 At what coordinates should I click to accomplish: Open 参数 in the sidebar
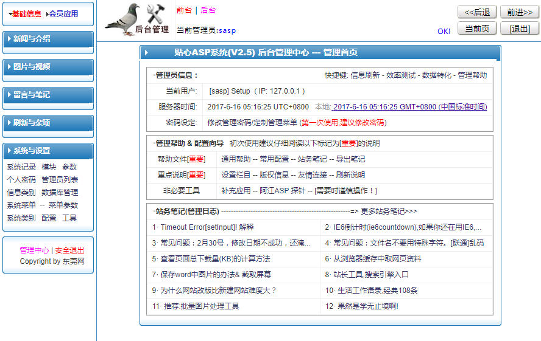(69, 167)
